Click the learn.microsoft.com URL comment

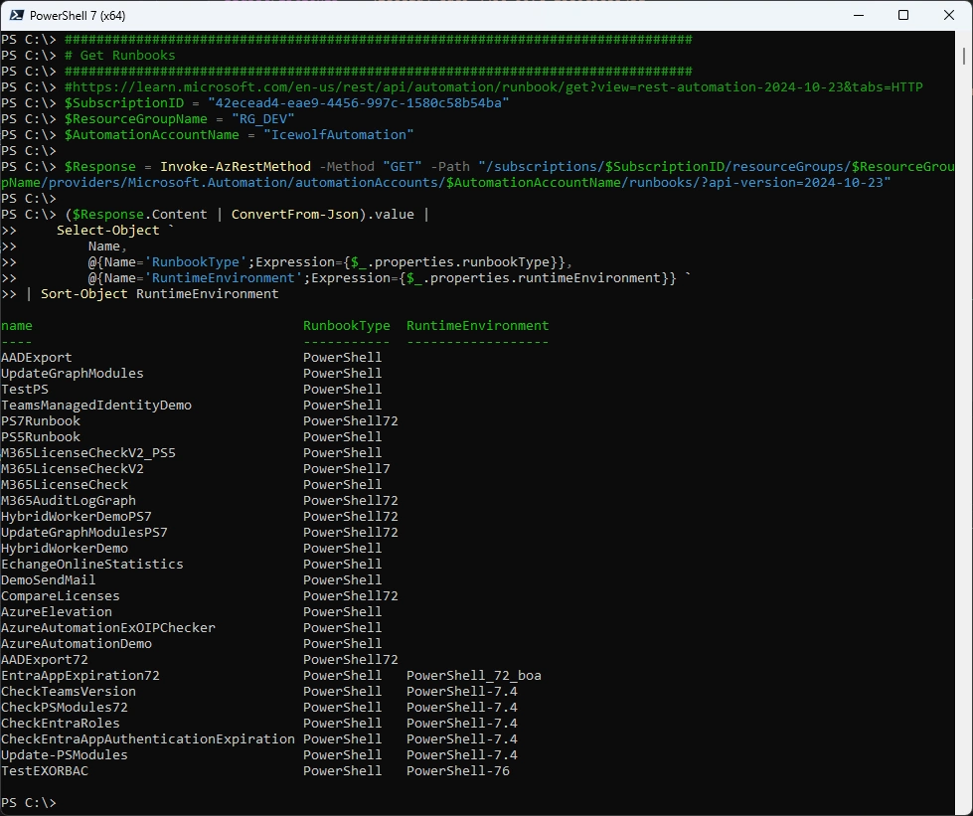coord(493,86)
